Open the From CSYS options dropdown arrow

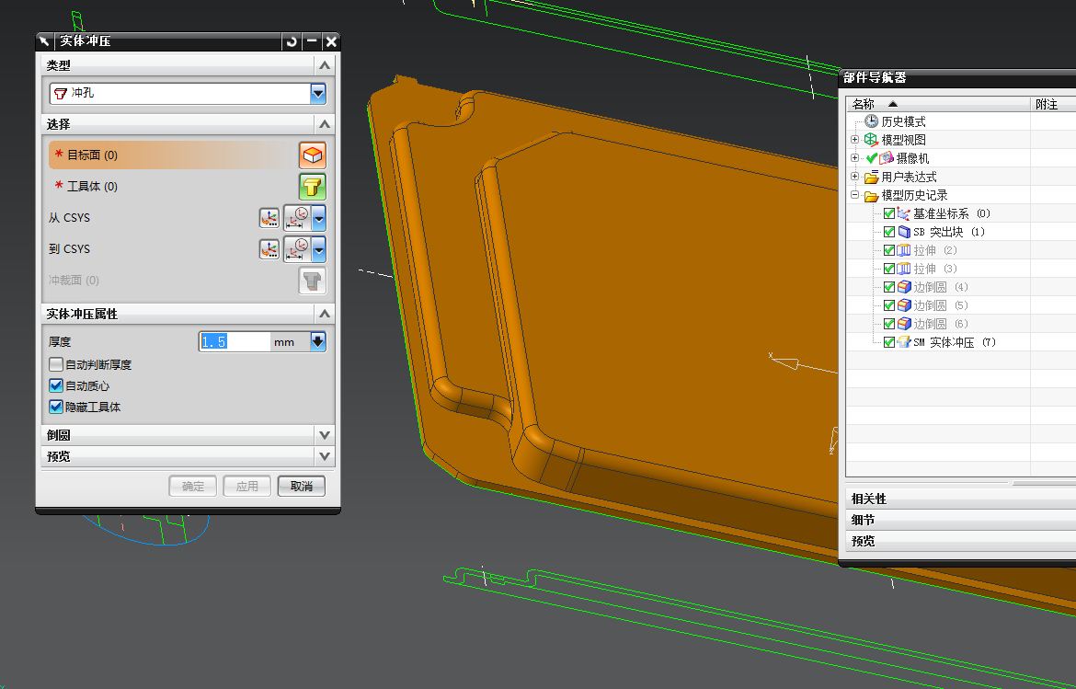pos(318,218)
